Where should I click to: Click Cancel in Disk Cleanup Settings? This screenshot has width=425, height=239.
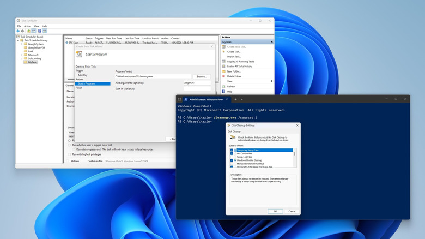coord(292,211)
